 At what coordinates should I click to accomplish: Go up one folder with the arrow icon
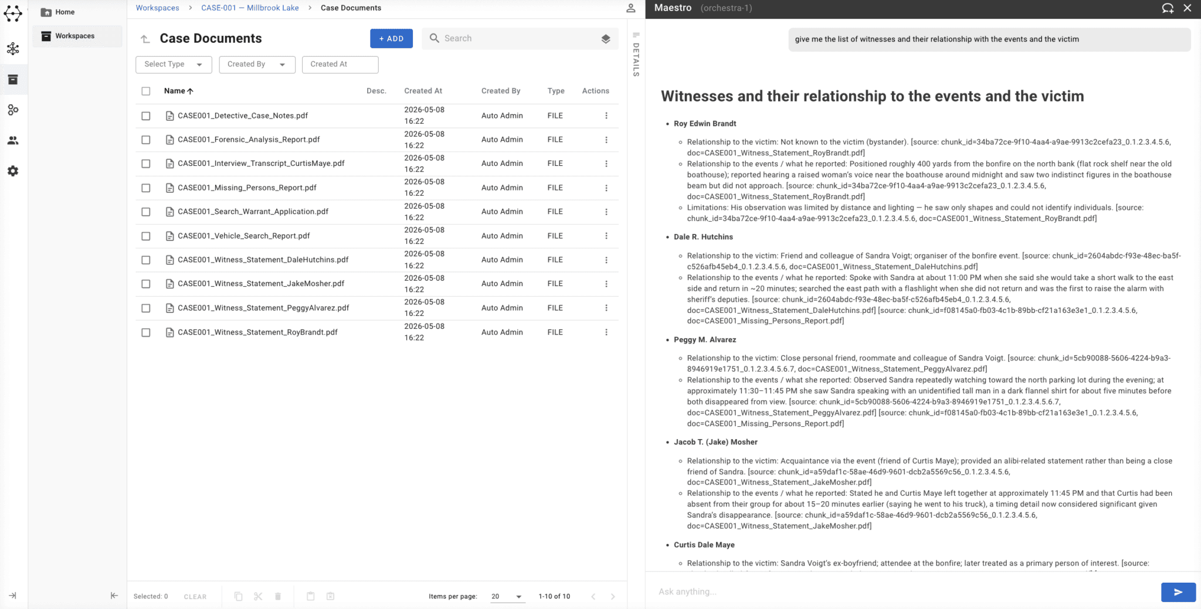coord(145,39)
